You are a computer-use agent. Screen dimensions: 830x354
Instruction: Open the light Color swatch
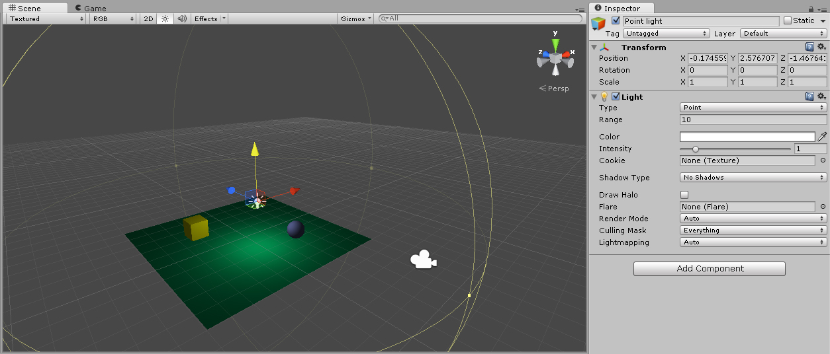coord(747,137)
